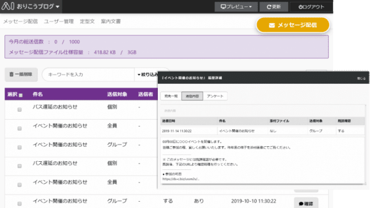Expand the 絞り込み filter dropdown

click(x=148, y=75)
